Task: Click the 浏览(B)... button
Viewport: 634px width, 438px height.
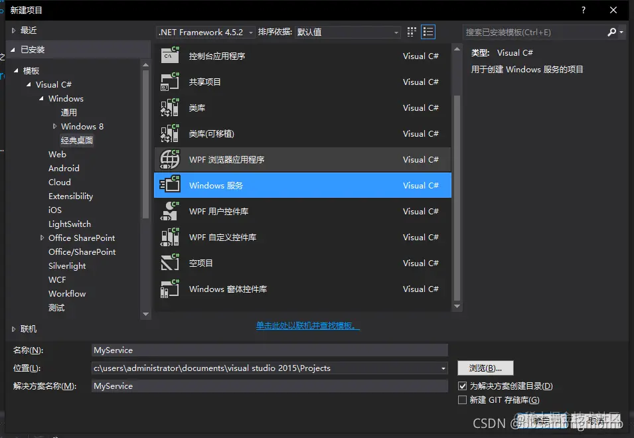Action: pos(485,368)
